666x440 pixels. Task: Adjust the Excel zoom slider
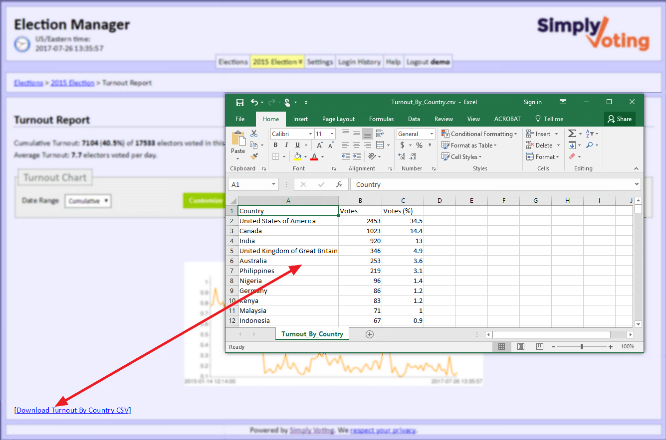point(582,346)
